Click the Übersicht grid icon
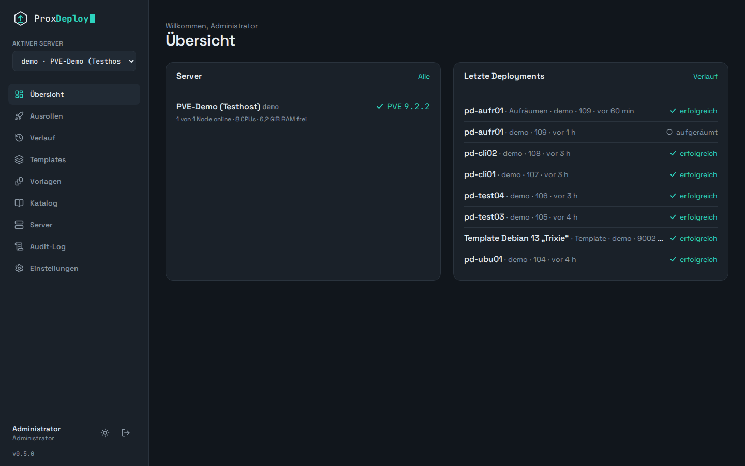745x466 pixels. point(19,94)
